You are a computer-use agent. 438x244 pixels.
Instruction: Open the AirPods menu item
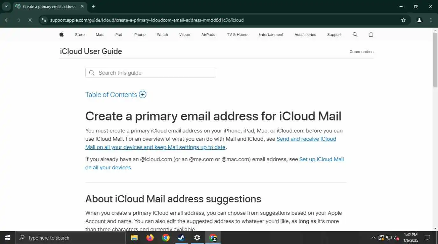pyautogui.click(x=208, y=35)
